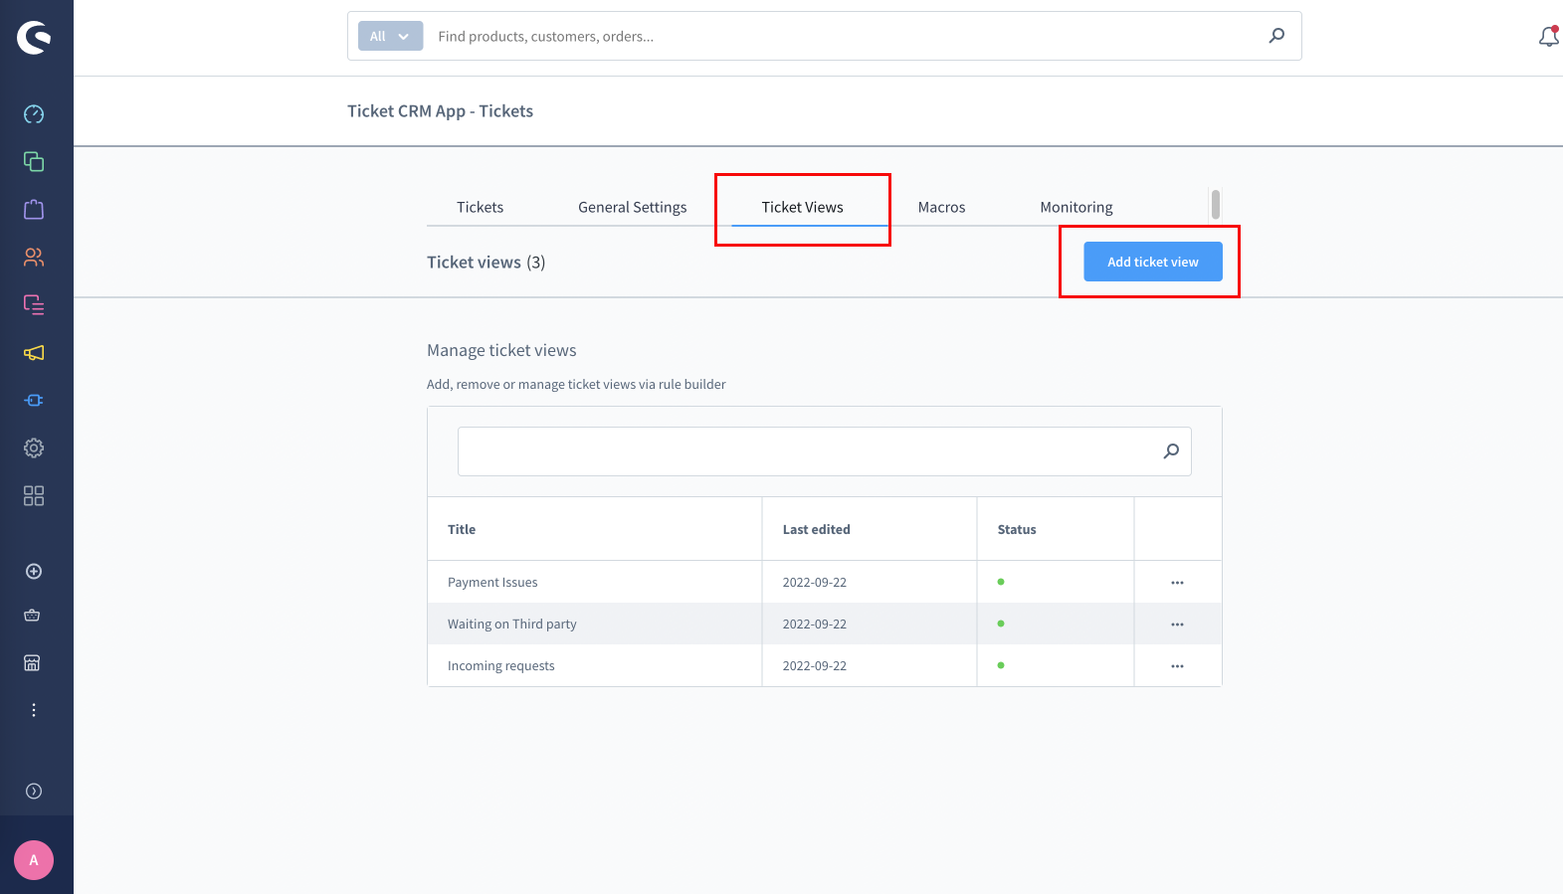Open actions menu for Payment Issues row

(x=1177, y=583)
